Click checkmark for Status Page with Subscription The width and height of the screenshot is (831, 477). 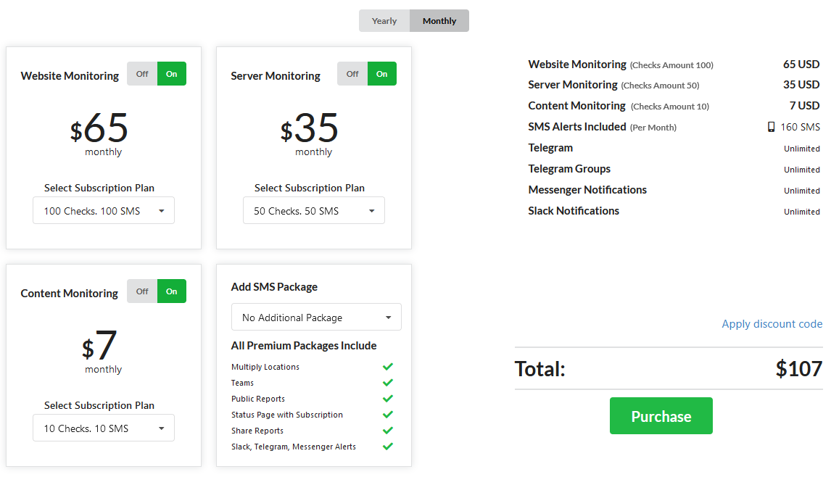coord(388,414)
